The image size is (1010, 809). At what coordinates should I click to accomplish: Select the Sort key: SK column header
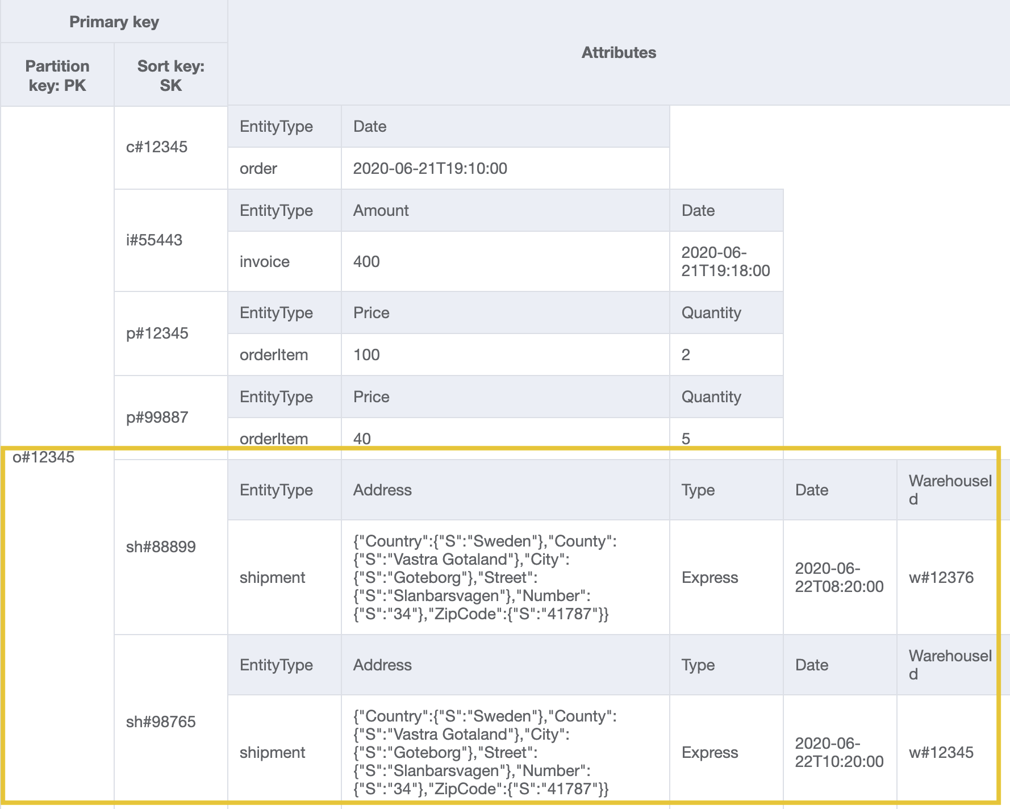point(170,74)
